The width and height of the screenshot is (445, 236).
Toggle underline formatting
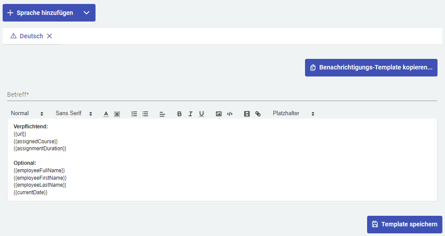201,114
